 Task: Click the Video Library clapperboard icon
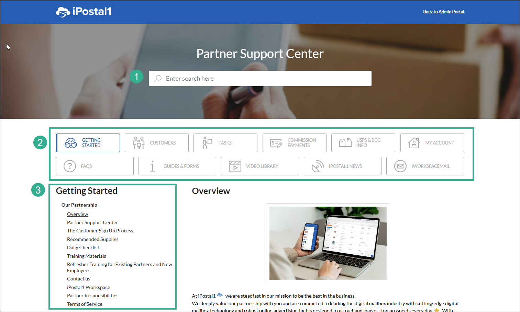pos(235,166)
